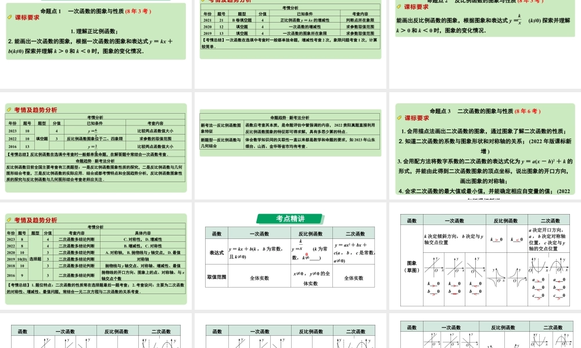The image size is (581, 348).
Task: Click the pencil icon beside 课标要求 on slide one
Action: click(10, 17)
